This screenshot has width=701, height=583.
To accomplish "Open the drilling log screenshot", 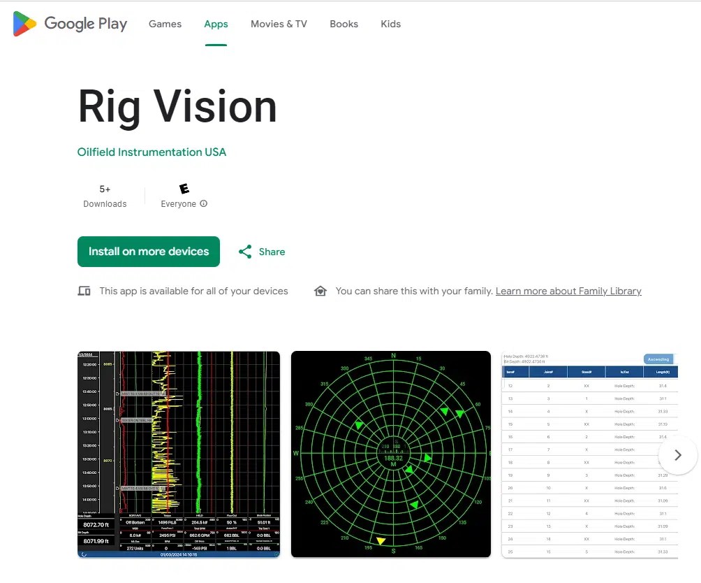I will point(178,454).
